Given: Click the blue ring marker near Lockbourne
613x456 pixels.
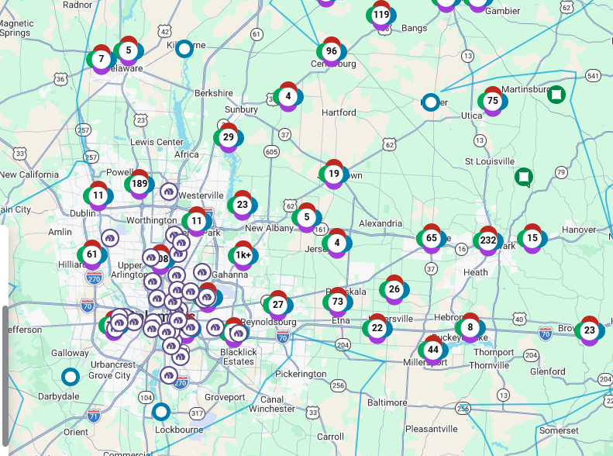Looking at the screenshot, I should [x=160, y=411].
